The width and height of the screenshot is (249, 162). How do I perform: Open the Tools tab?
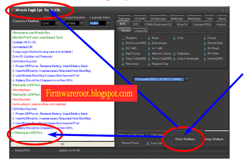point(209,19)
